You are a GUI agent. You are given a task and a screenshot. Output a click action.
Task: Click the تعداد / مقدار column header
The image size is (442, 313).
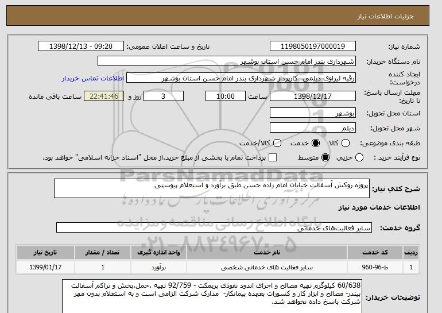[103, 252]
